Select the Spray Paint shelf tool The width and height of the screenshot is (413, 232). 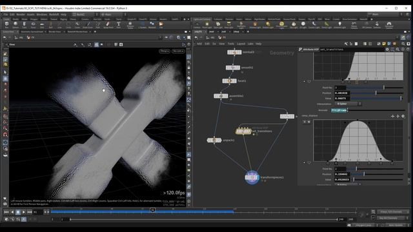tap(108, 25)
